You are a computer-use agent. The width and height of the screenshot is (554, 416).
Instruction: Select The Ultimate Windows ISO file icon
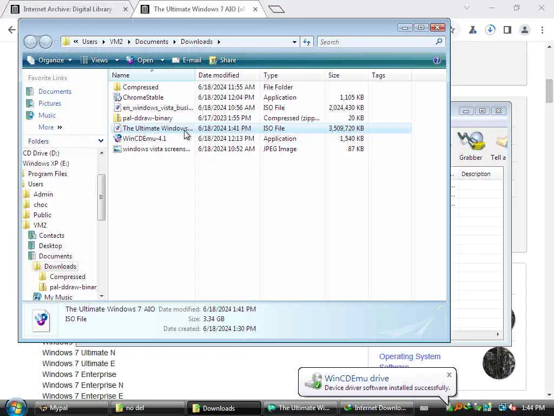point(117,128)
